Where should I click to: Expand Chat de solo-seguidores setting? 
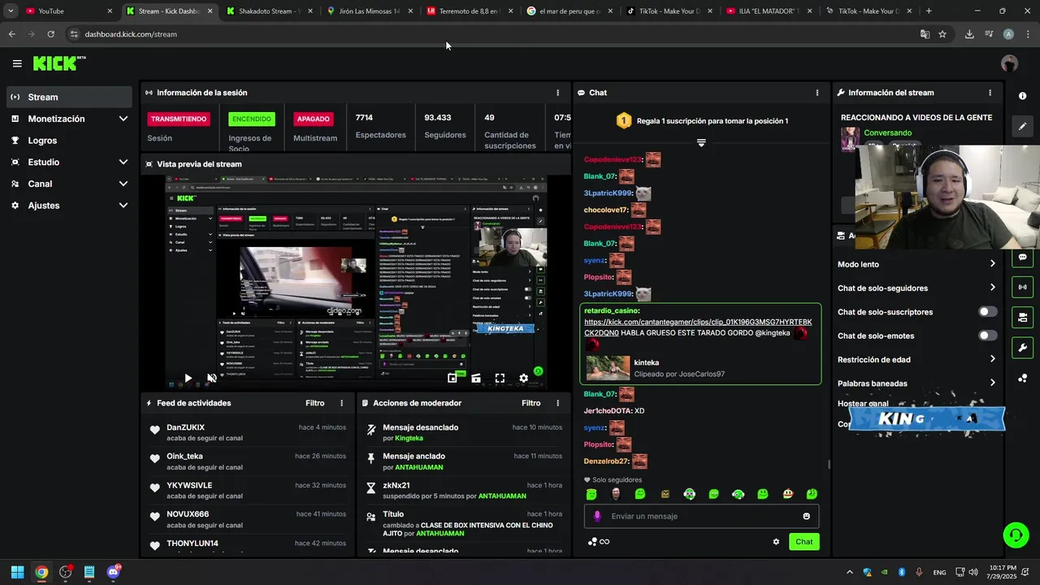[916, 288]
